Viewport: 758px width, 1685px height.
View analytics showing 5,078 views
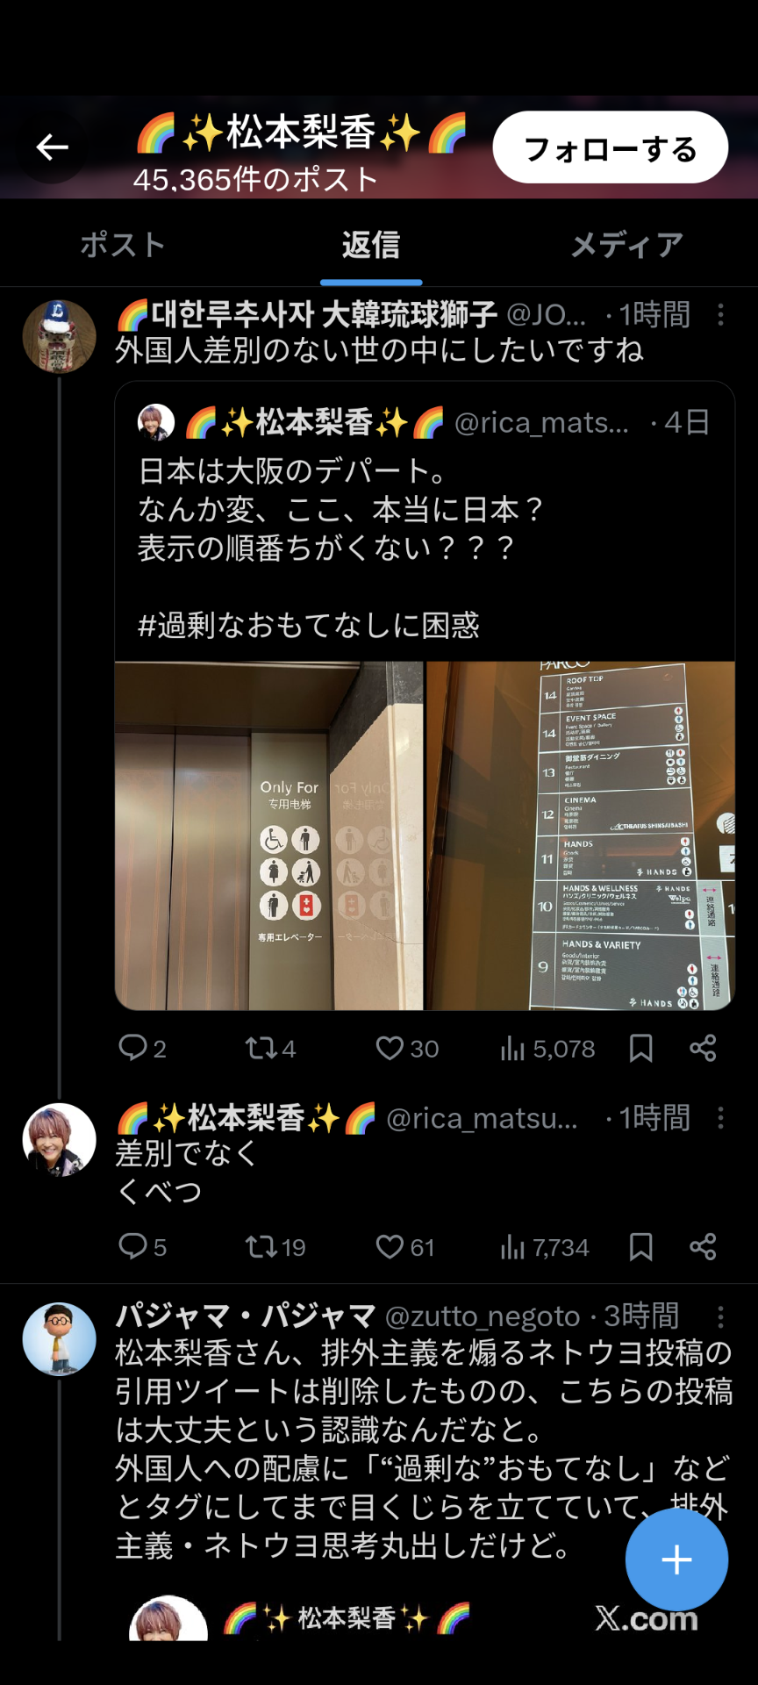pyautogui.click(x=547, y=1048)
